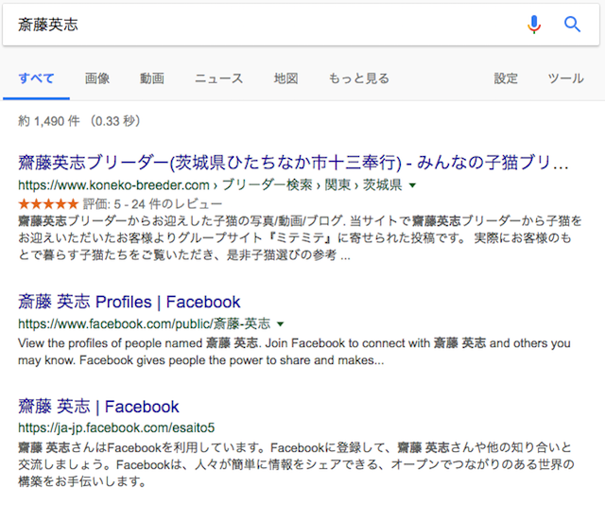The height and width of the screenshot is (505, 605).
Task: Select the すべて tab
Action: click(36, 78)
